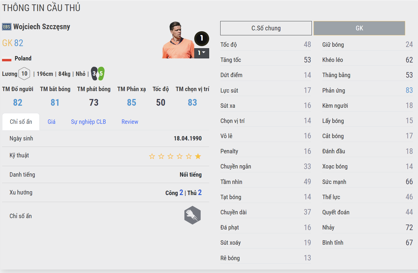Viewport: 418px width, 273px height.
Task: Click the green right foot 5 icon
Action: point(101,74)
